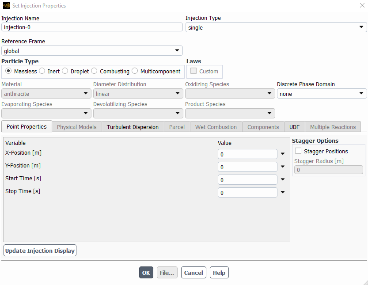Click the X-Position value dropdown arrow
368x285 pixels.
283,154
